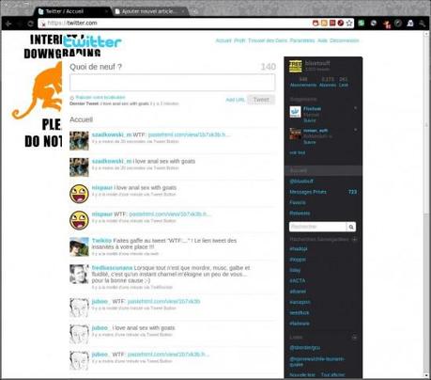Viewport: 431px width, 380px height.
Task: Expand the Recherches Sauvegardées section
Action: pyautogui.click(x=355, y=239)
